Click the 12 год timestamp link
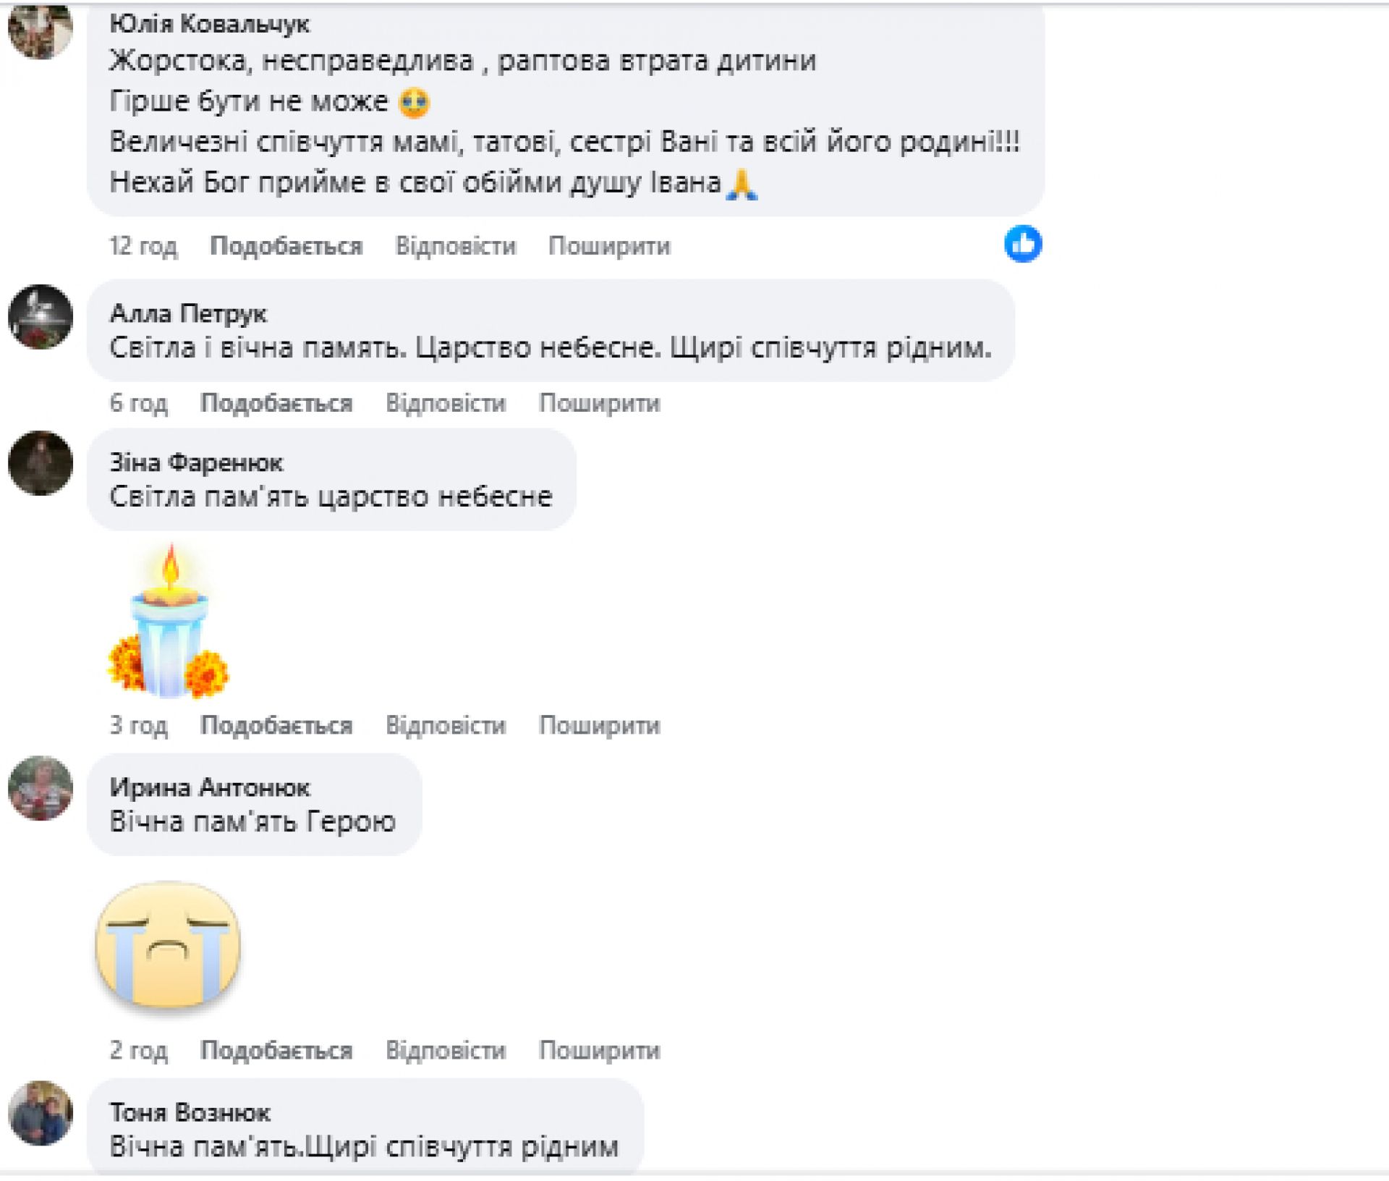This screenshot has height=1181, width=1389. pos(143,246)
